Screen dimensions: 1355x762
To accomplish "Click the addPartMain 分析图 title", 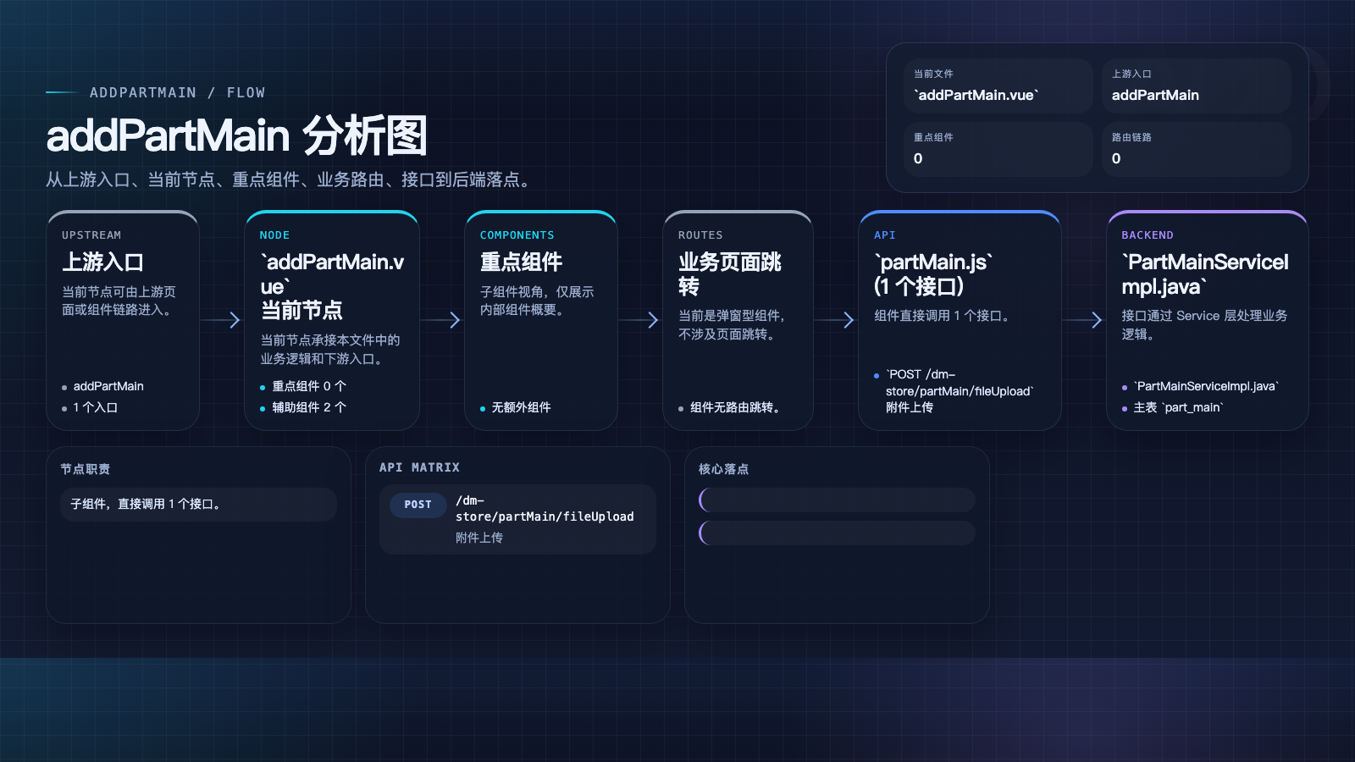I will tap(236, 135).
